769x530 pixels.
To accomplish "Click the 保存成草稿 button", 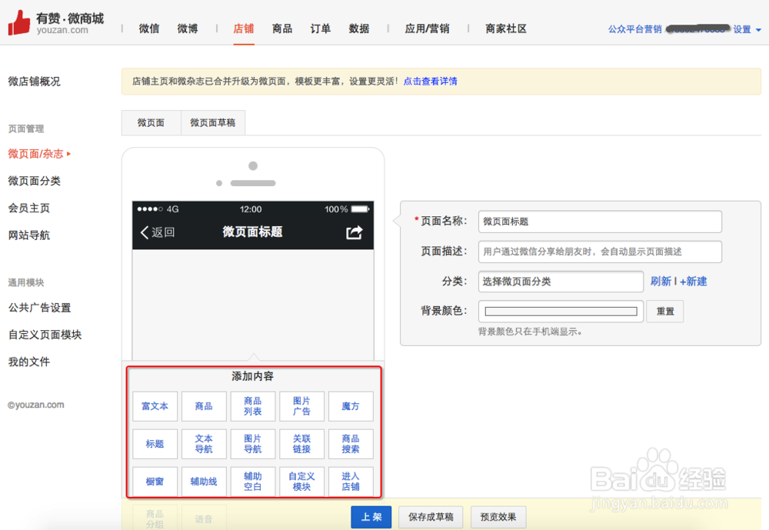I will coord(431,517).
